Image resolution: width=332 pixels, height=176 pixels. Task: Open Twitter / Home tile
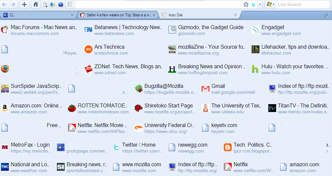click(137, 148)
